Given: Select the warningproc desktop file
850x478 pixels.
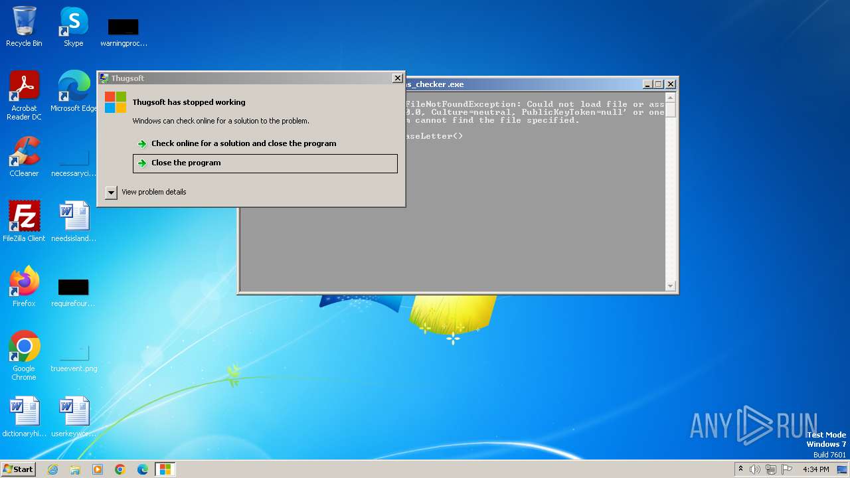Looking at the screenshot, I should 124,32.
